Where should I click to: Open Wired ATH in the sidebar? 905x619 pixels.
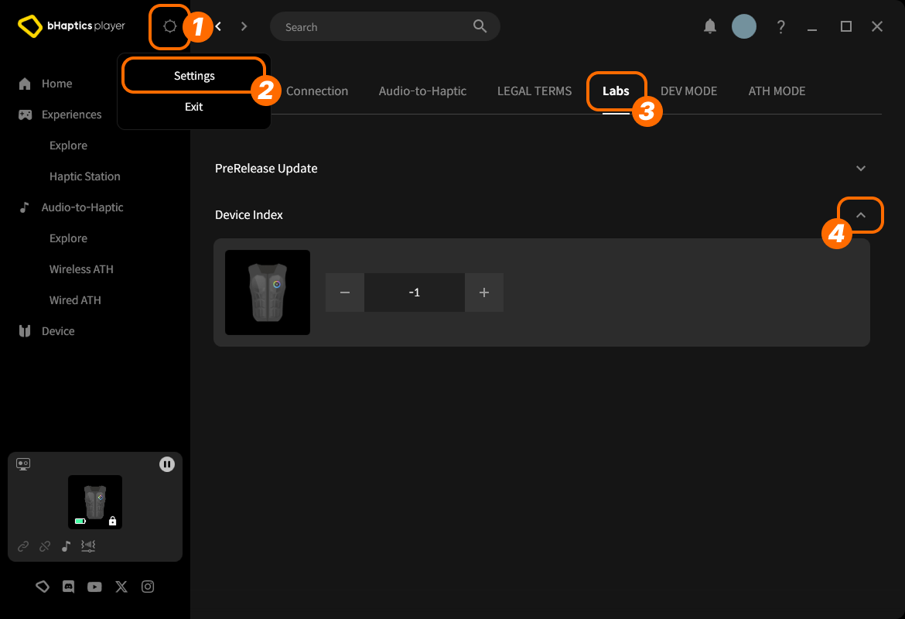point(75,300)
